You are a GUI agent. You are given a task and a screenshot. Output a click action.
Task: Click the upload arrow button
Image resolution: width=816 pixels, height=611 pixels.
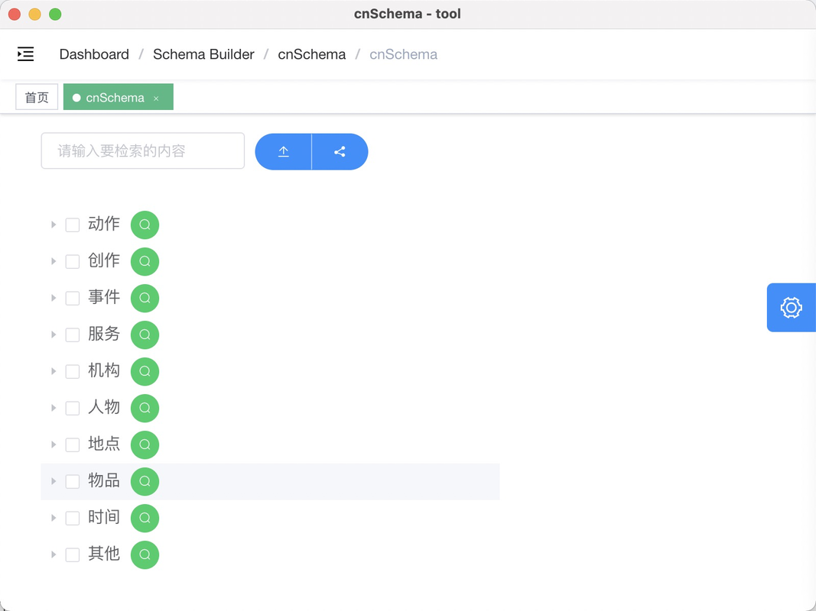click(283, 152)
